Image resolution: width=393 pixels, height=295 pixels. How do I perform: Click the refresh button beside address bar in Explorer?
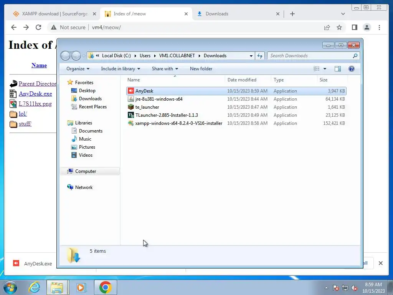(x=260, y=56)
